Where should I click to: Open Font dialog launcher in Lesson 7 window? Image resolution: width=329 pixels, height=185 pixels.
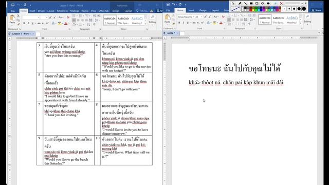(x=69, y=29)
